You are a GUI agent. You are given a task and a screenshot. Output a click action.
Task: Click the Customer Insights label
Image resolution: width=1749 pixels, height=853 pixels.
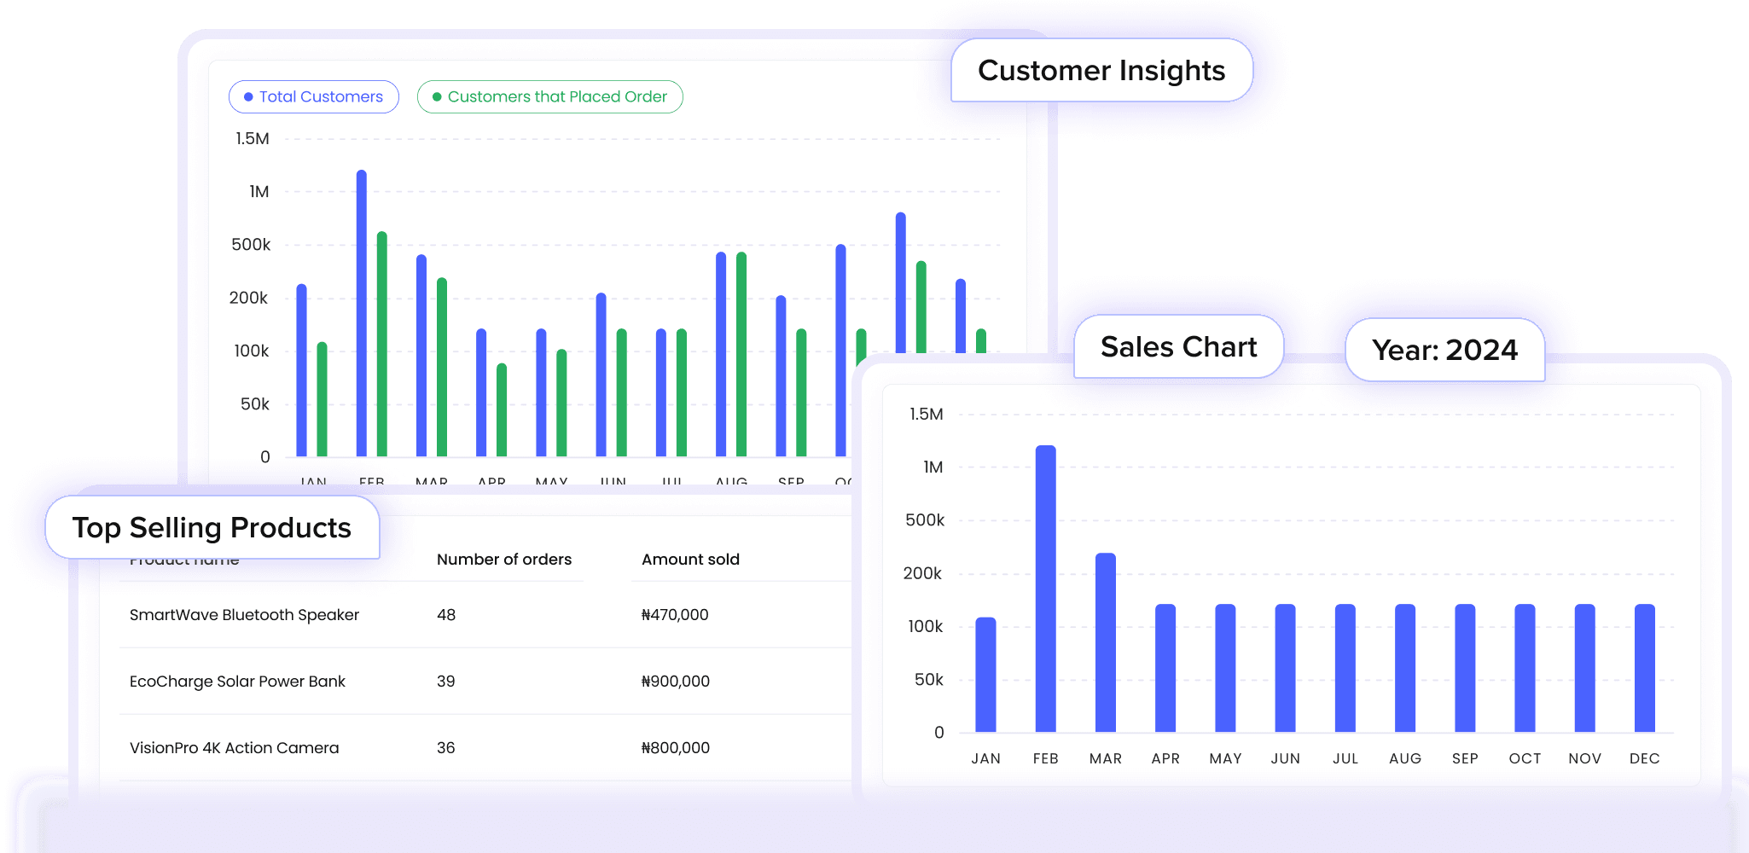1101,71
